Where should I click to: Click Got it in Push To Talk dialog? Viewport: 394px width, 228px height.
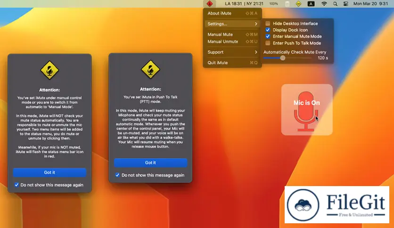[x=150, y=163]
